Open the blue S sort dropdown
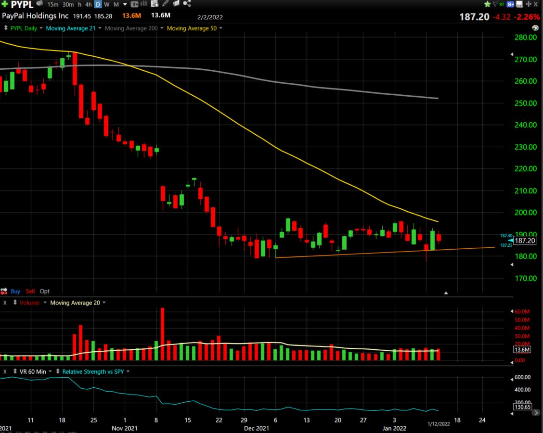 [x=510, y=4]
